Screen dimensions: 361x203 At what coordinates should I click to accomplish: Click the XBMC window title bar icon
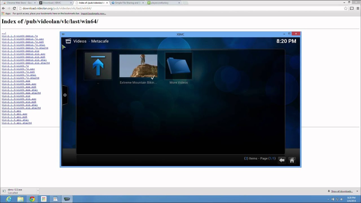(x=63, y=34)
